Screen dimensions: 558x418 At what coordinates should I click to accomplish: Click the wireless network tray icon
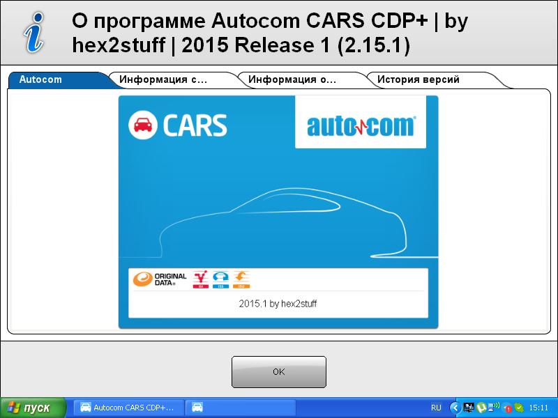(x=495, y=407)
